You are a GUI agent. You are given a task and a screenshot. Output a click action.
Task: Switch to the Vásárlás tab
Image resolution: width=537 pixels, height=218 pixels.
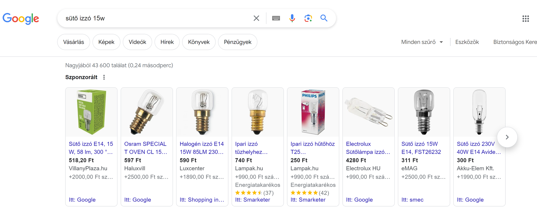pyautogui.click(x=74, y=42)
